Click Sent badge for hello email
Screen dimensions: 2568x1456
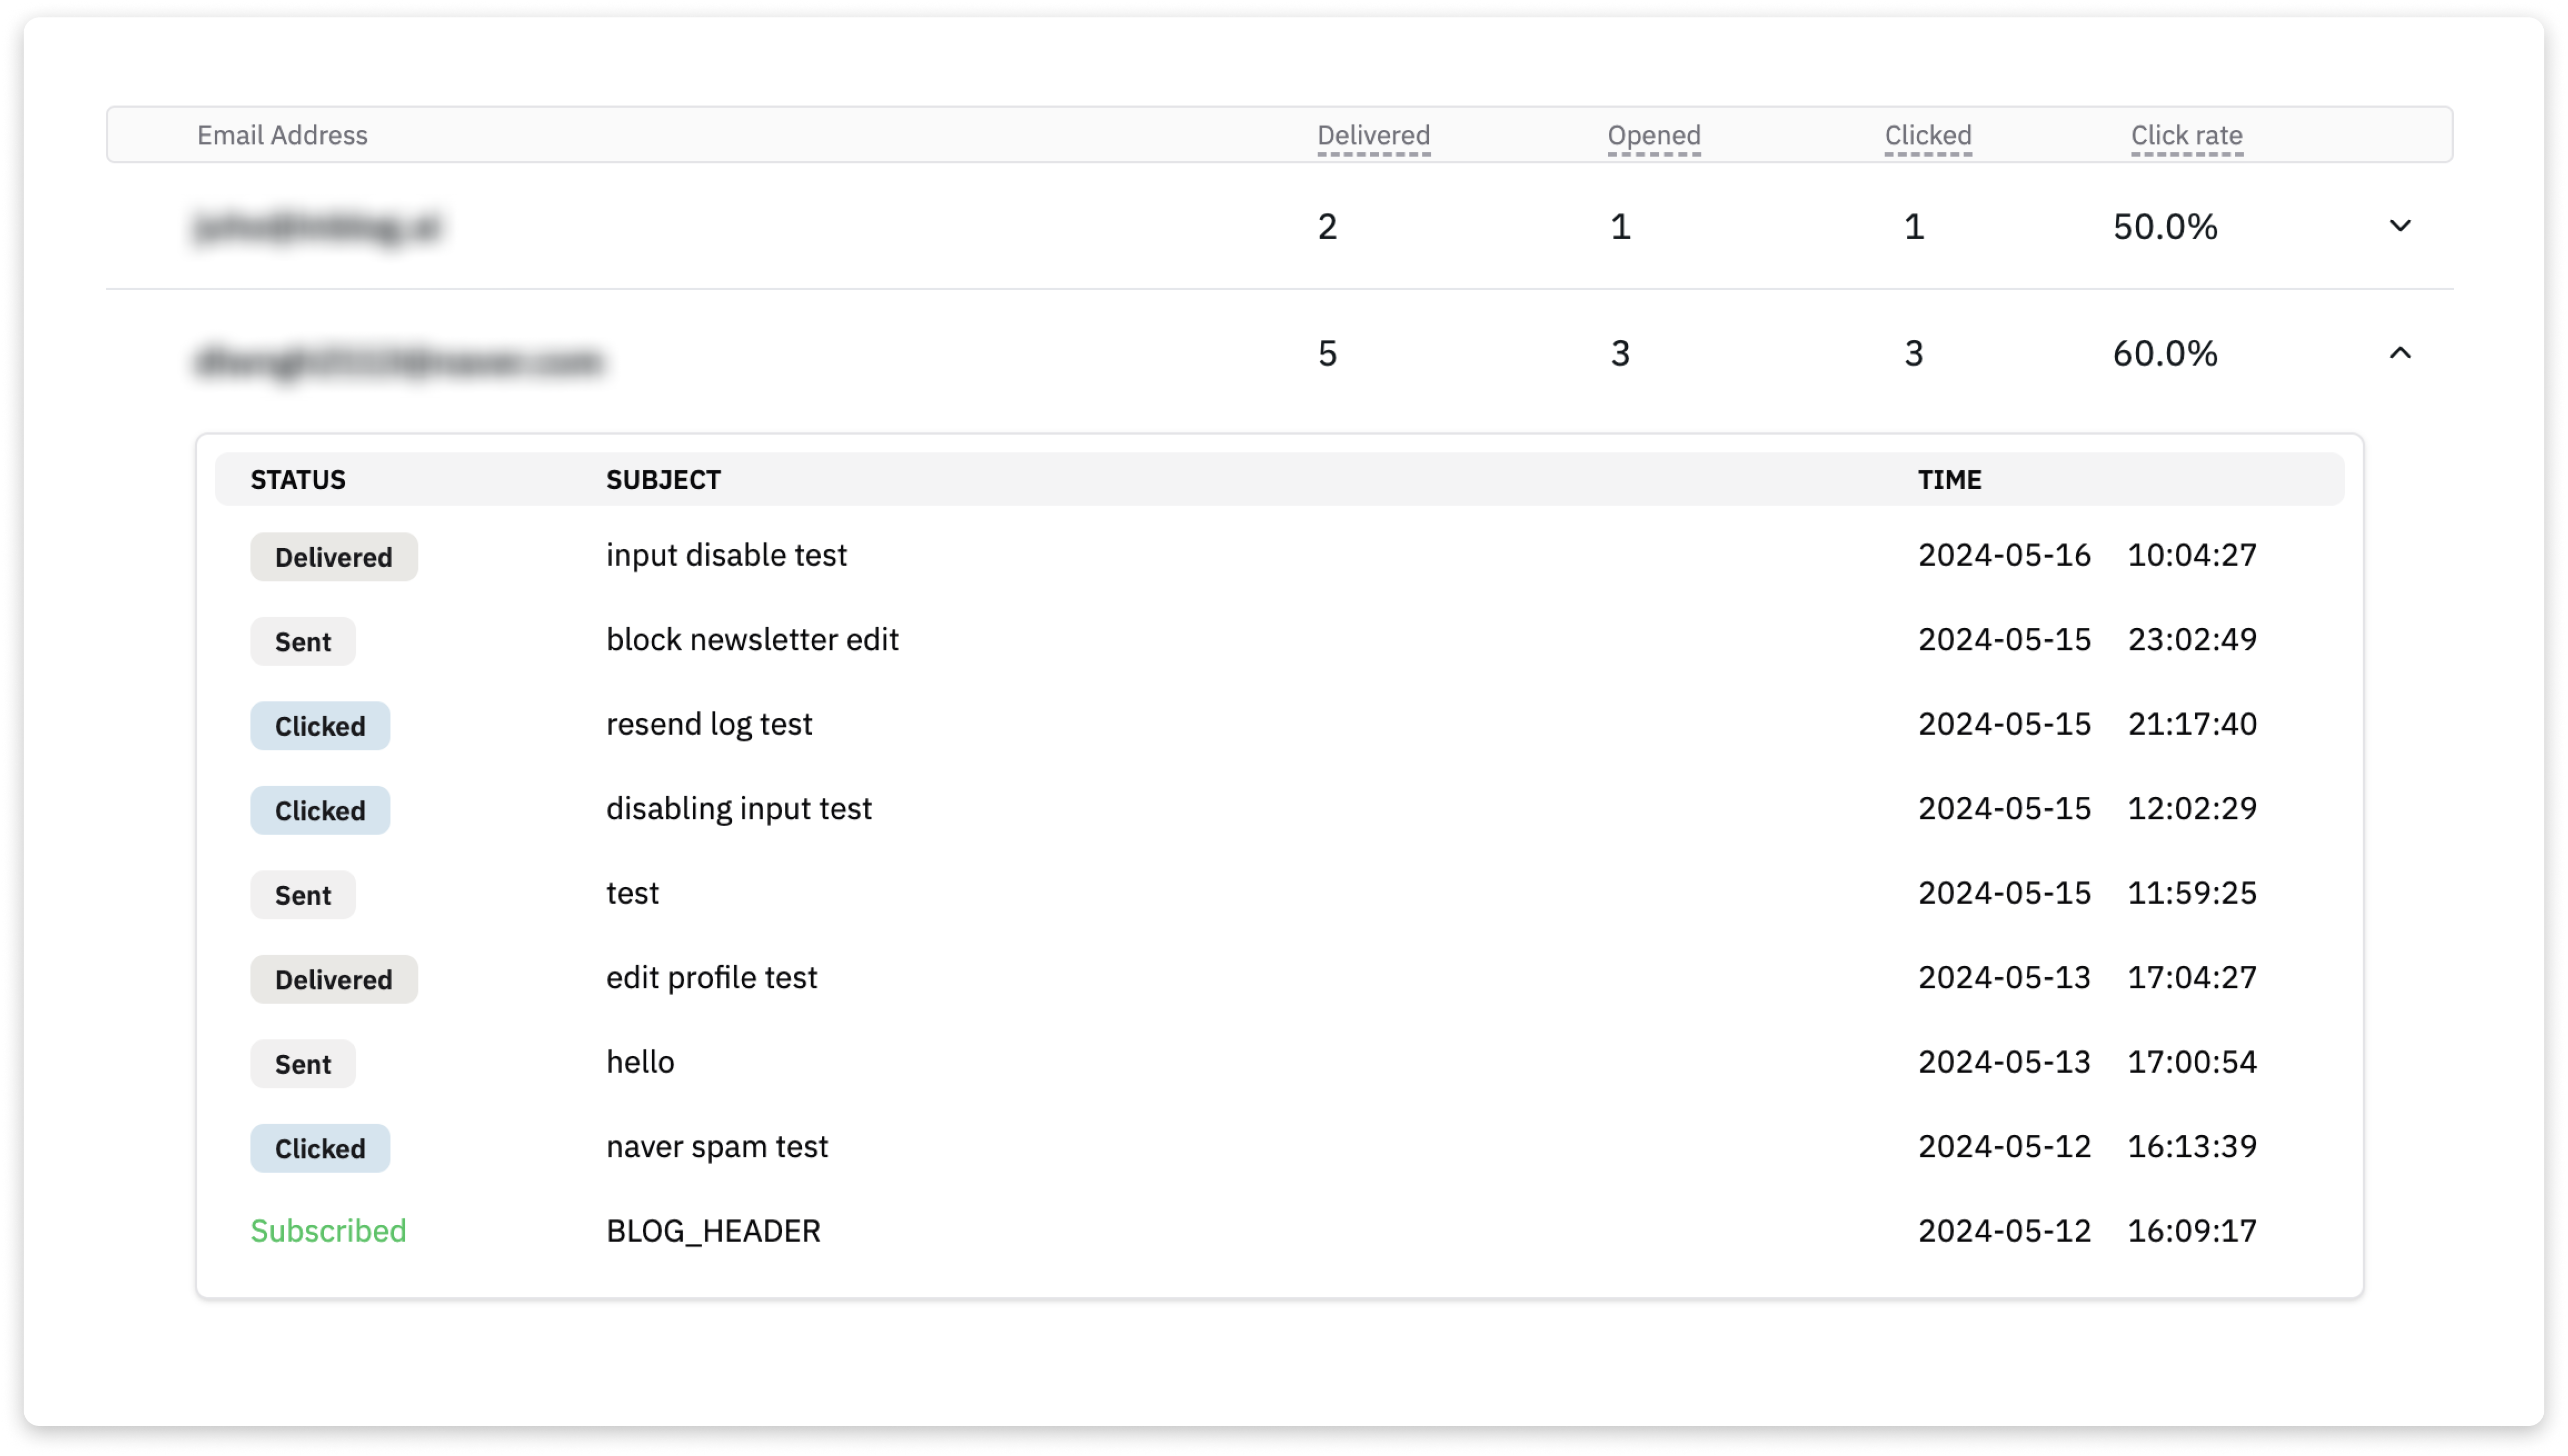(302, 1064)
